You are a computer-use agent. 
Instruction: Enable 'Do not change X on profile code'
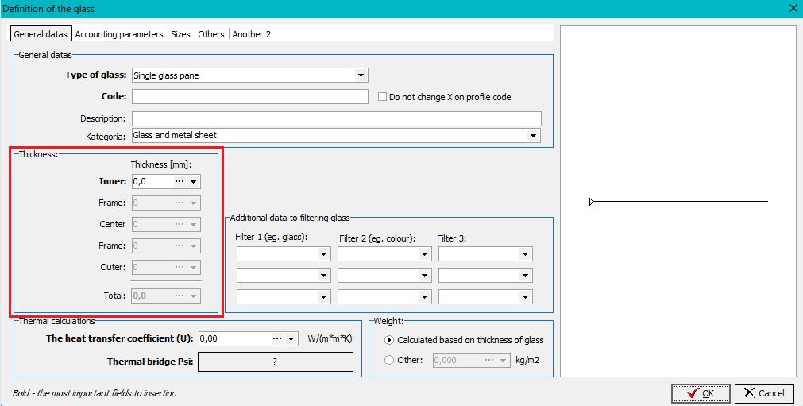coord(383,97)
